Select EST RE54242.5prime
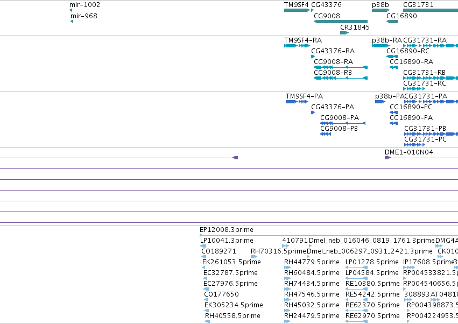The height and width of the screenshot is (324, 458). click(356, 300)
